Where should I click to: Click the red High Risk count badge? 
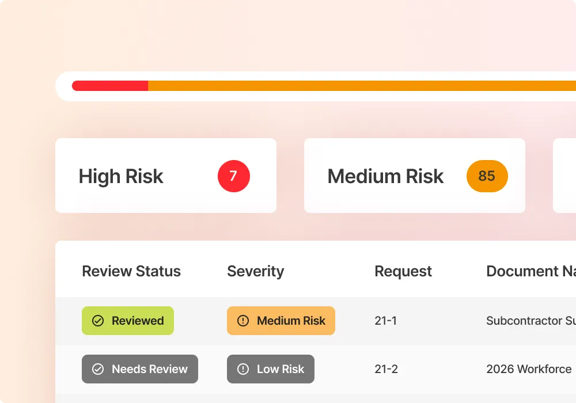click(x=233, y=176)
